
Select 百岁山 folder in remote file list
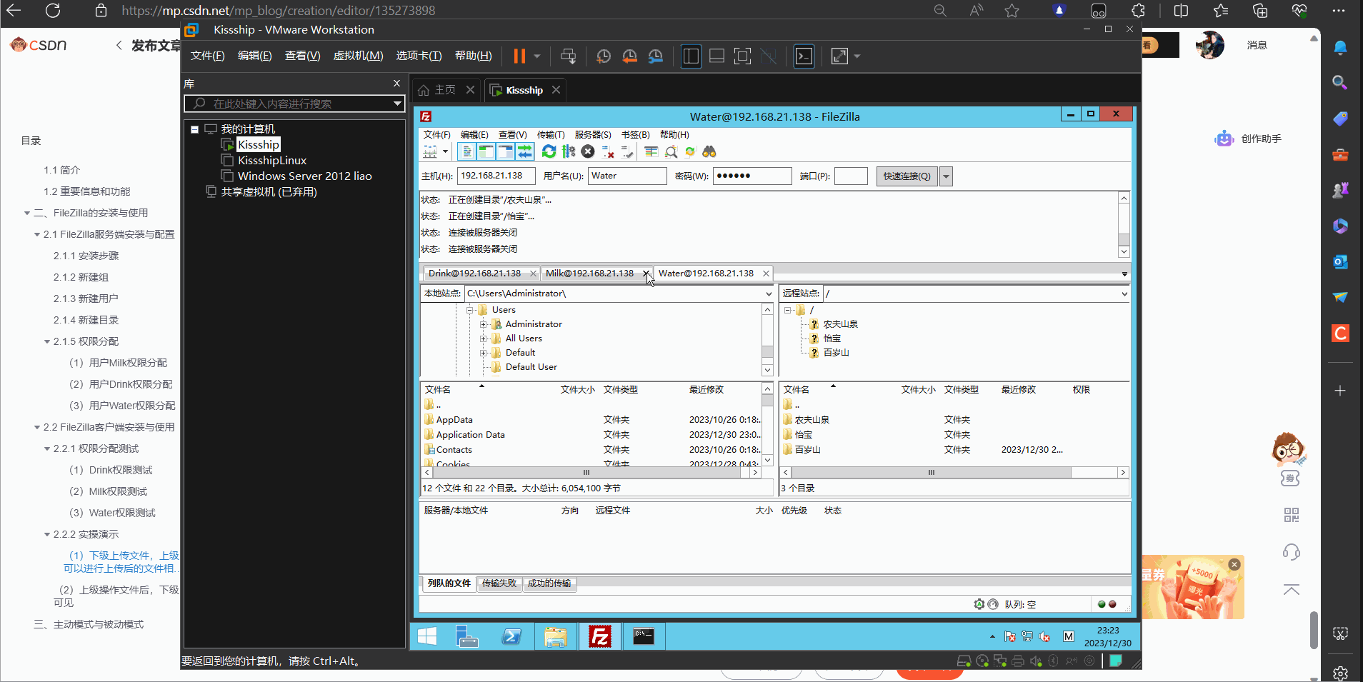coord(807,450)
